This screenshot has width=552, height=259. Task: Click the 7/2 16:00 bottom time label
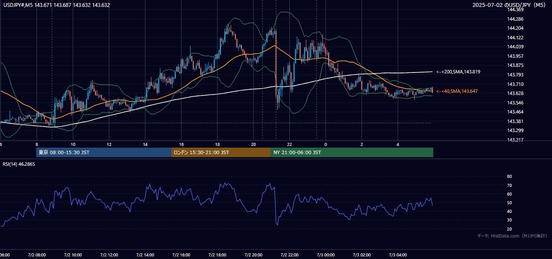[181, 255]
